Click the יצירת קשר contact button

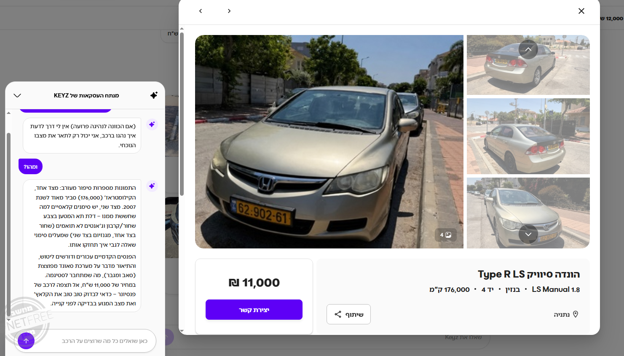pyautogui.click(x=254, y=310)
